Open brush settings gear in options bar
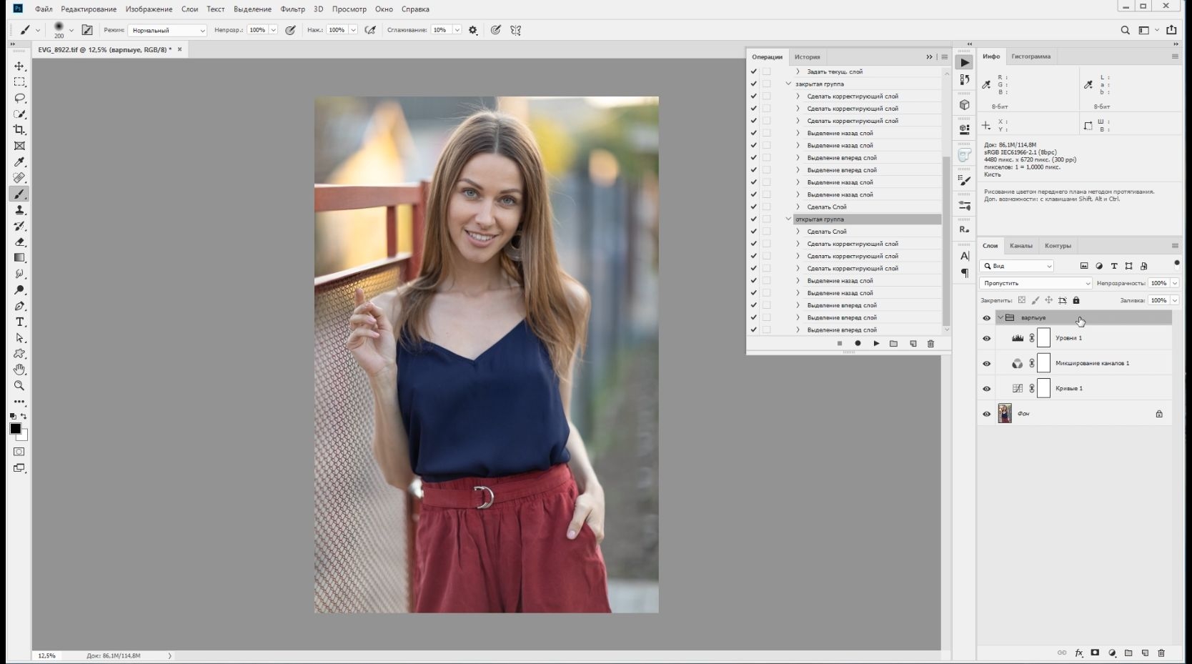The image size is (1192, 664). point(473,30)
